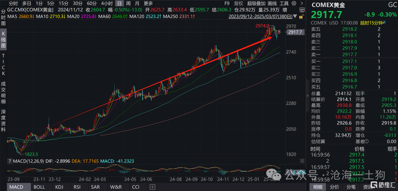Select the 周 weekly period

(129, 3)
